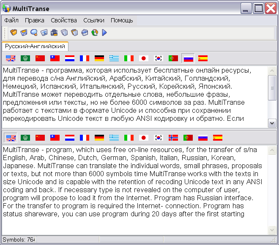This screenshot has height=245, width=279.
Task: Swap languages with the green-orange arrows icon
Action: coord(95,33)
